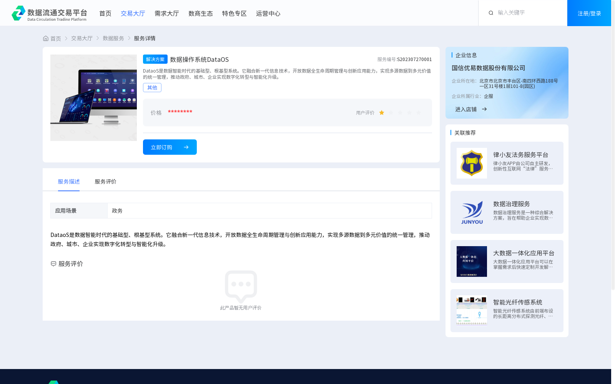Click the second rating star
The image size is (615, 384).
tap(391, 113)
